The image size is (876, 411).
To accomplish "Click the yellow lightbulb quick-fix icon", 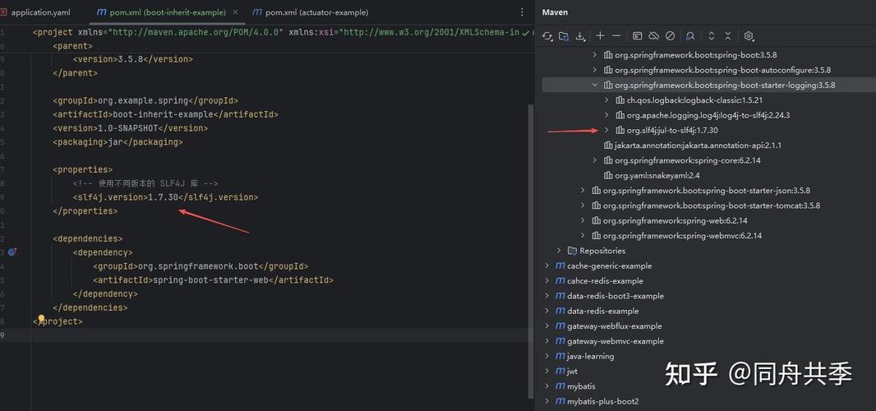I will 41,319.
